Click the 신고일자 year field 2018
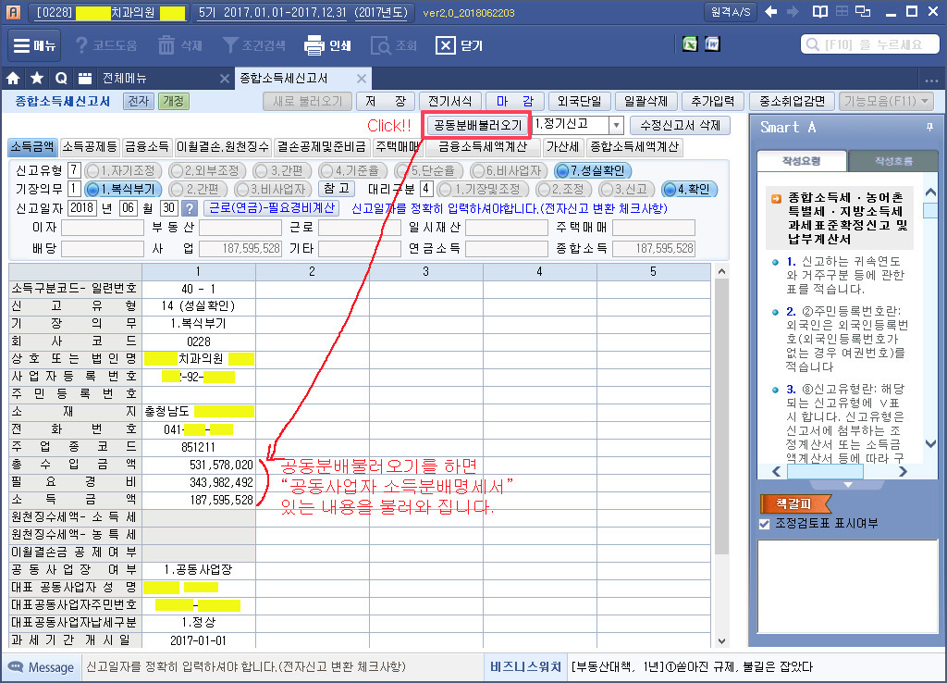 tap(81, 208)
